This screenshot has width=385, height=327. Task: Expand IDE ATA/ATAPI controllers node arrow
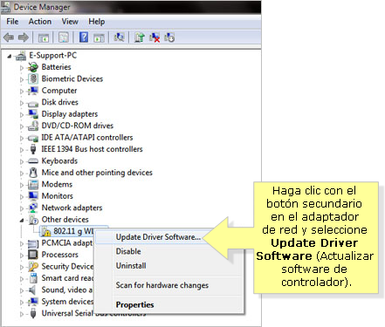pos(22,138)
